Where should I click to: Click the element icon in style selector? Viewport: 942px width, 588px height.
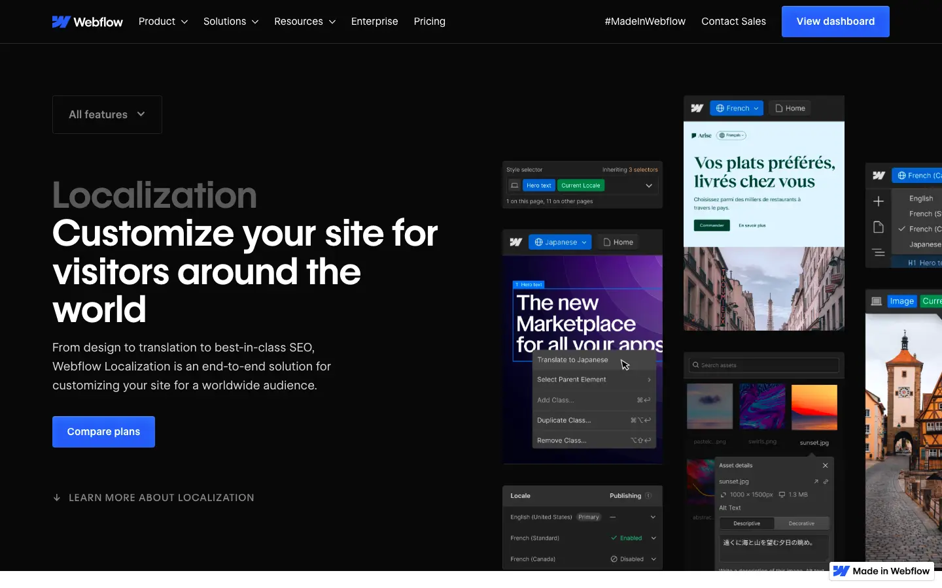tap(515, 186)
